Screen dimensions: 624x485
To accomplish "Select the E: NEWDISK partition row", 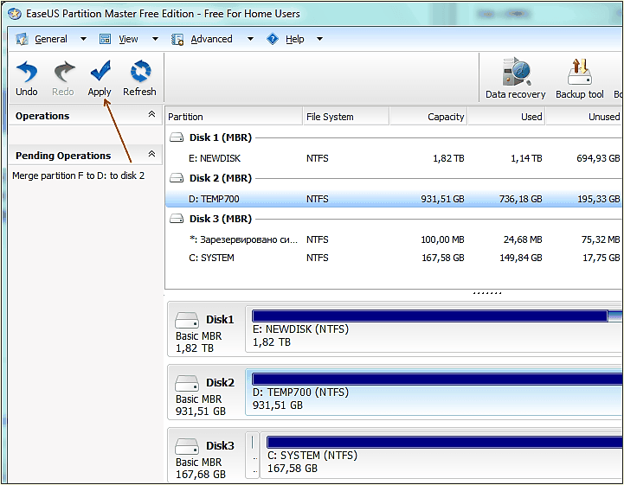I will 394,158.
